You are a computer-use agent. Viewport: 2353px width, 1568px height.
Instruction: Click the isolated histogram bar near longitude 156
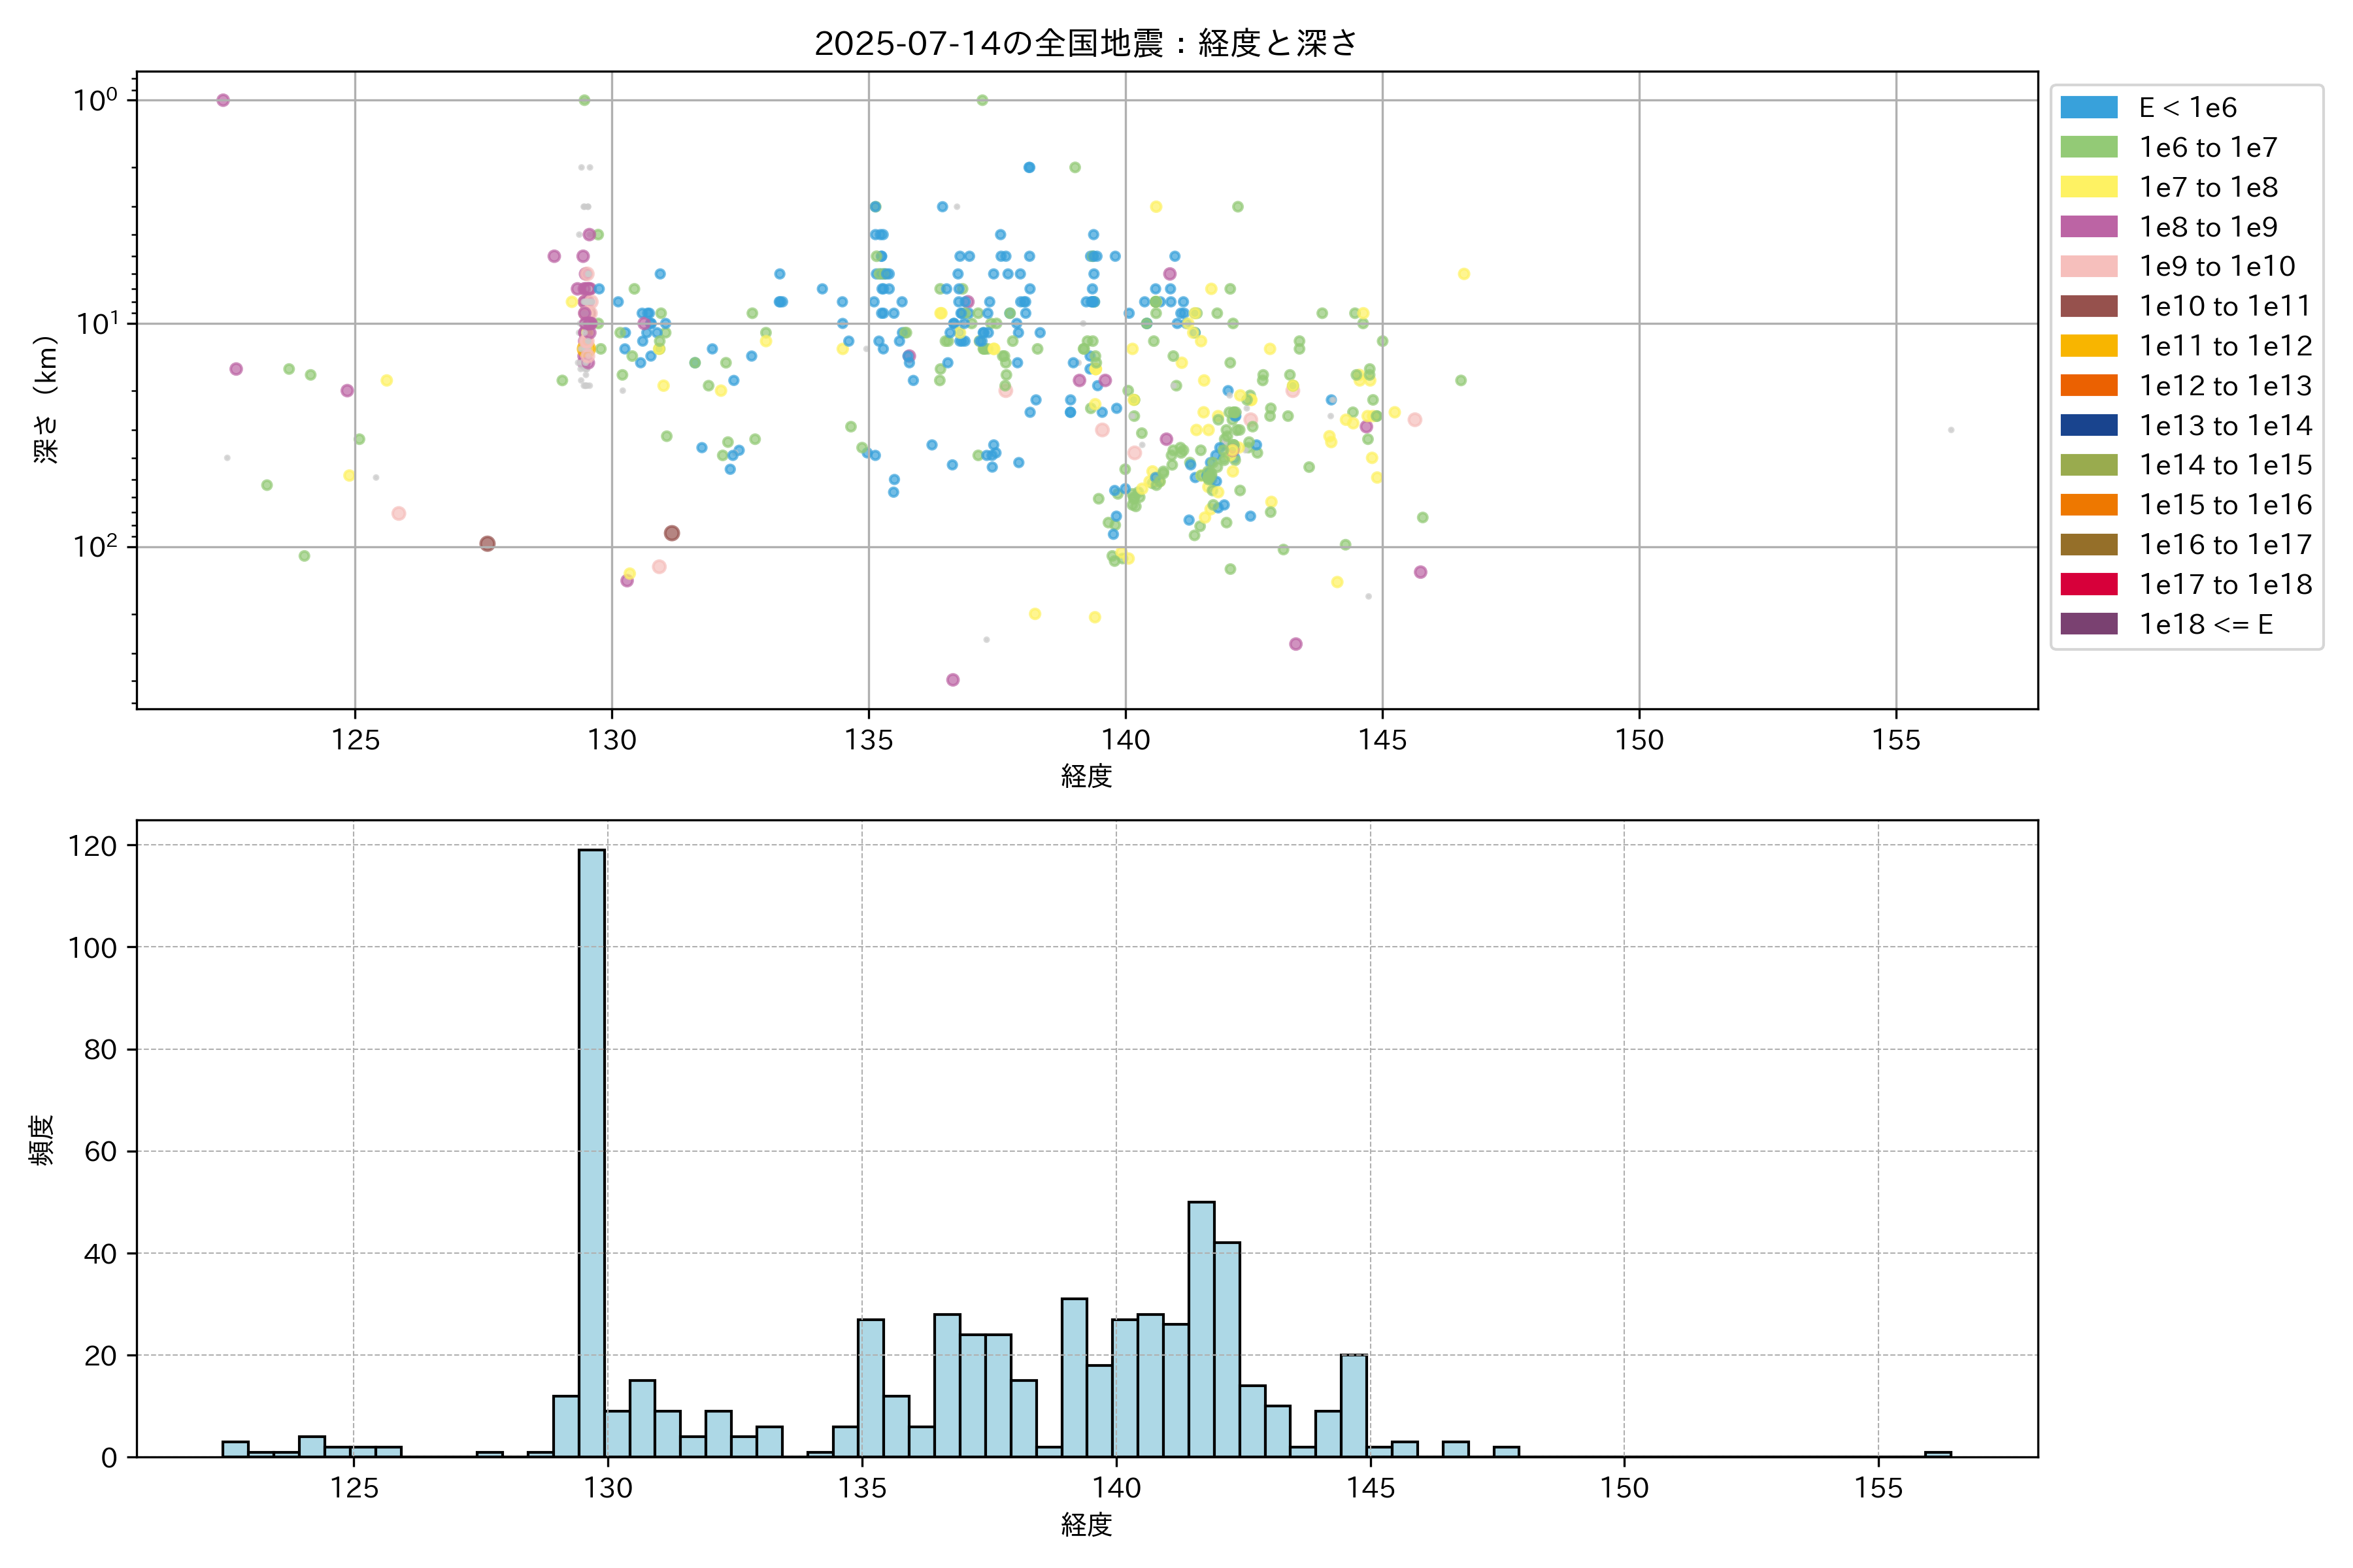[x=1938, y=1454]
